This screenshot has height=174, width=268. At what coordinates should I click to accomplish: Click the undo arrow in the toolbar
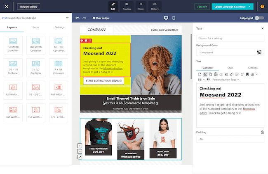tap(78, 18)
